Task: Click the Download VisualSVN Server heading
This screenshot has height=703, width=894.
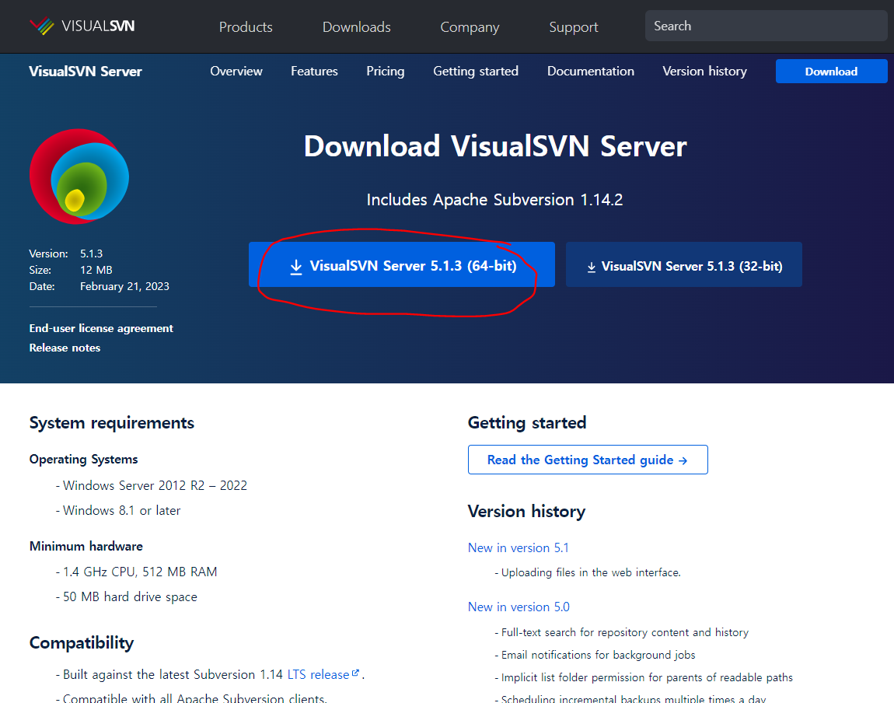Action: [x=495, y=146]
